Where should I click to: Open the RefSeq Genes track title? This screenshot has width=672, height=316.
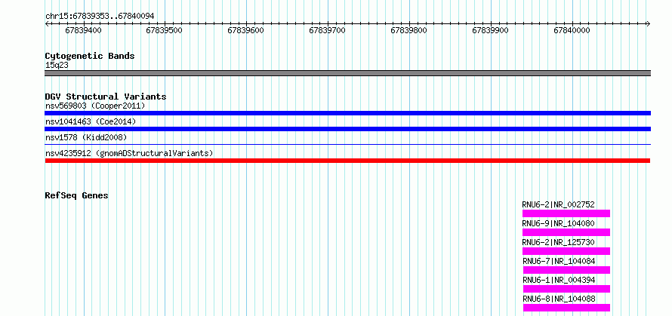77,195
